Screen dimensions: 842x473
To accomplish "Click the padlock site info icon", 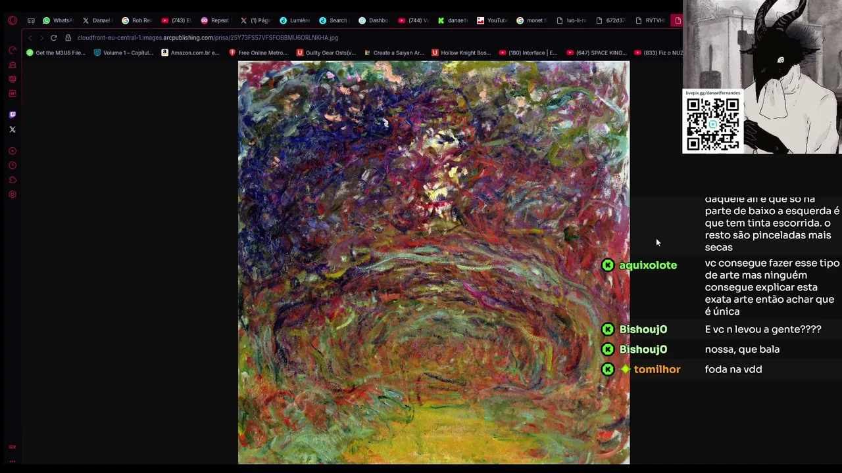I will [x=68, y=37].
